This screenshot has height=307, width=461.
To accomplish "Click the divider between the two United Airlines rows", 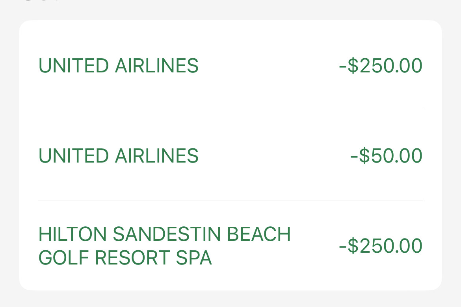I will tap(230, 110).
